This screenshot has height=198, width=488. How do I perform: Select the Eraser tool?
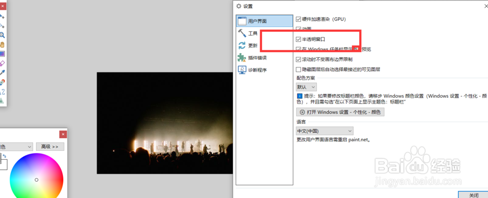pyautogui.click(x=2, y=63)
